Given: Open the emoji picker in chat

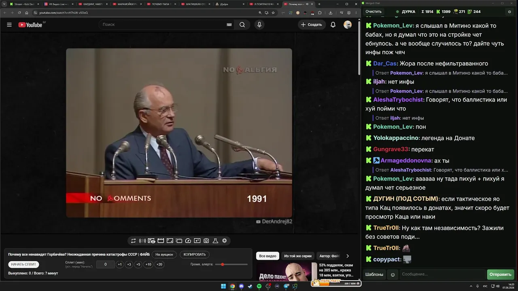Looking at the screenshot, I should pos(393,274).
